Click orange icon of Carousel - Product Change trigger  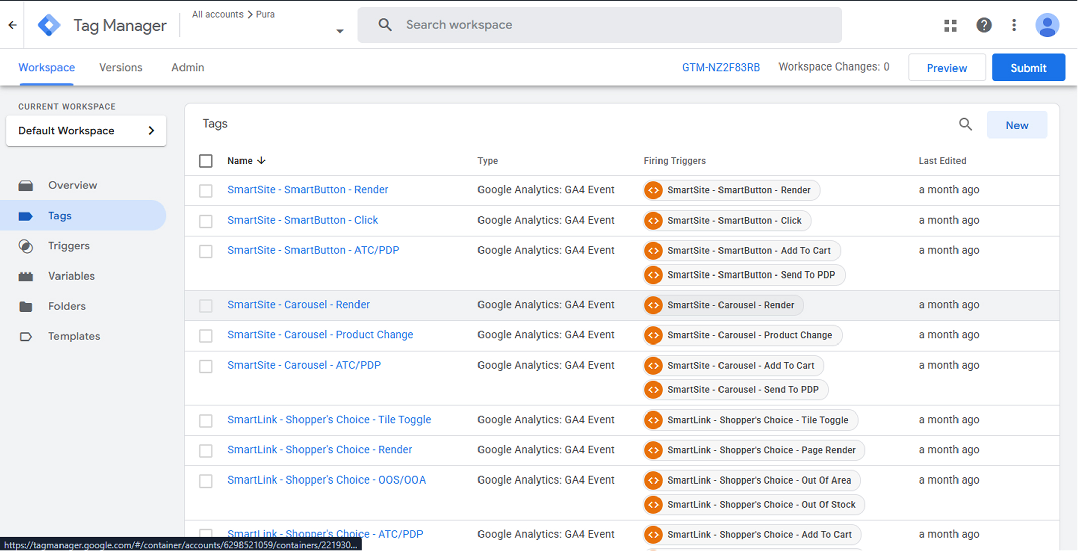(653, 335)
